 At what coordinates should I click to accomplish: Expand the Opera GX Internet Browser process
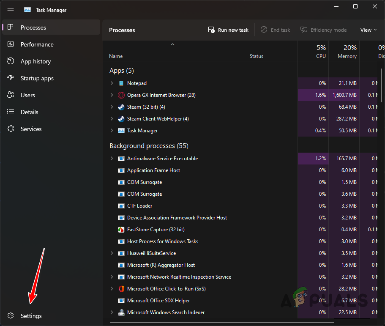coord(112,95)
